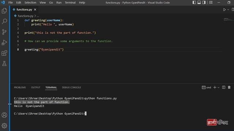Open the Accounts menu
This screenshot has width=234, height=131.
[x=4, y=115]
